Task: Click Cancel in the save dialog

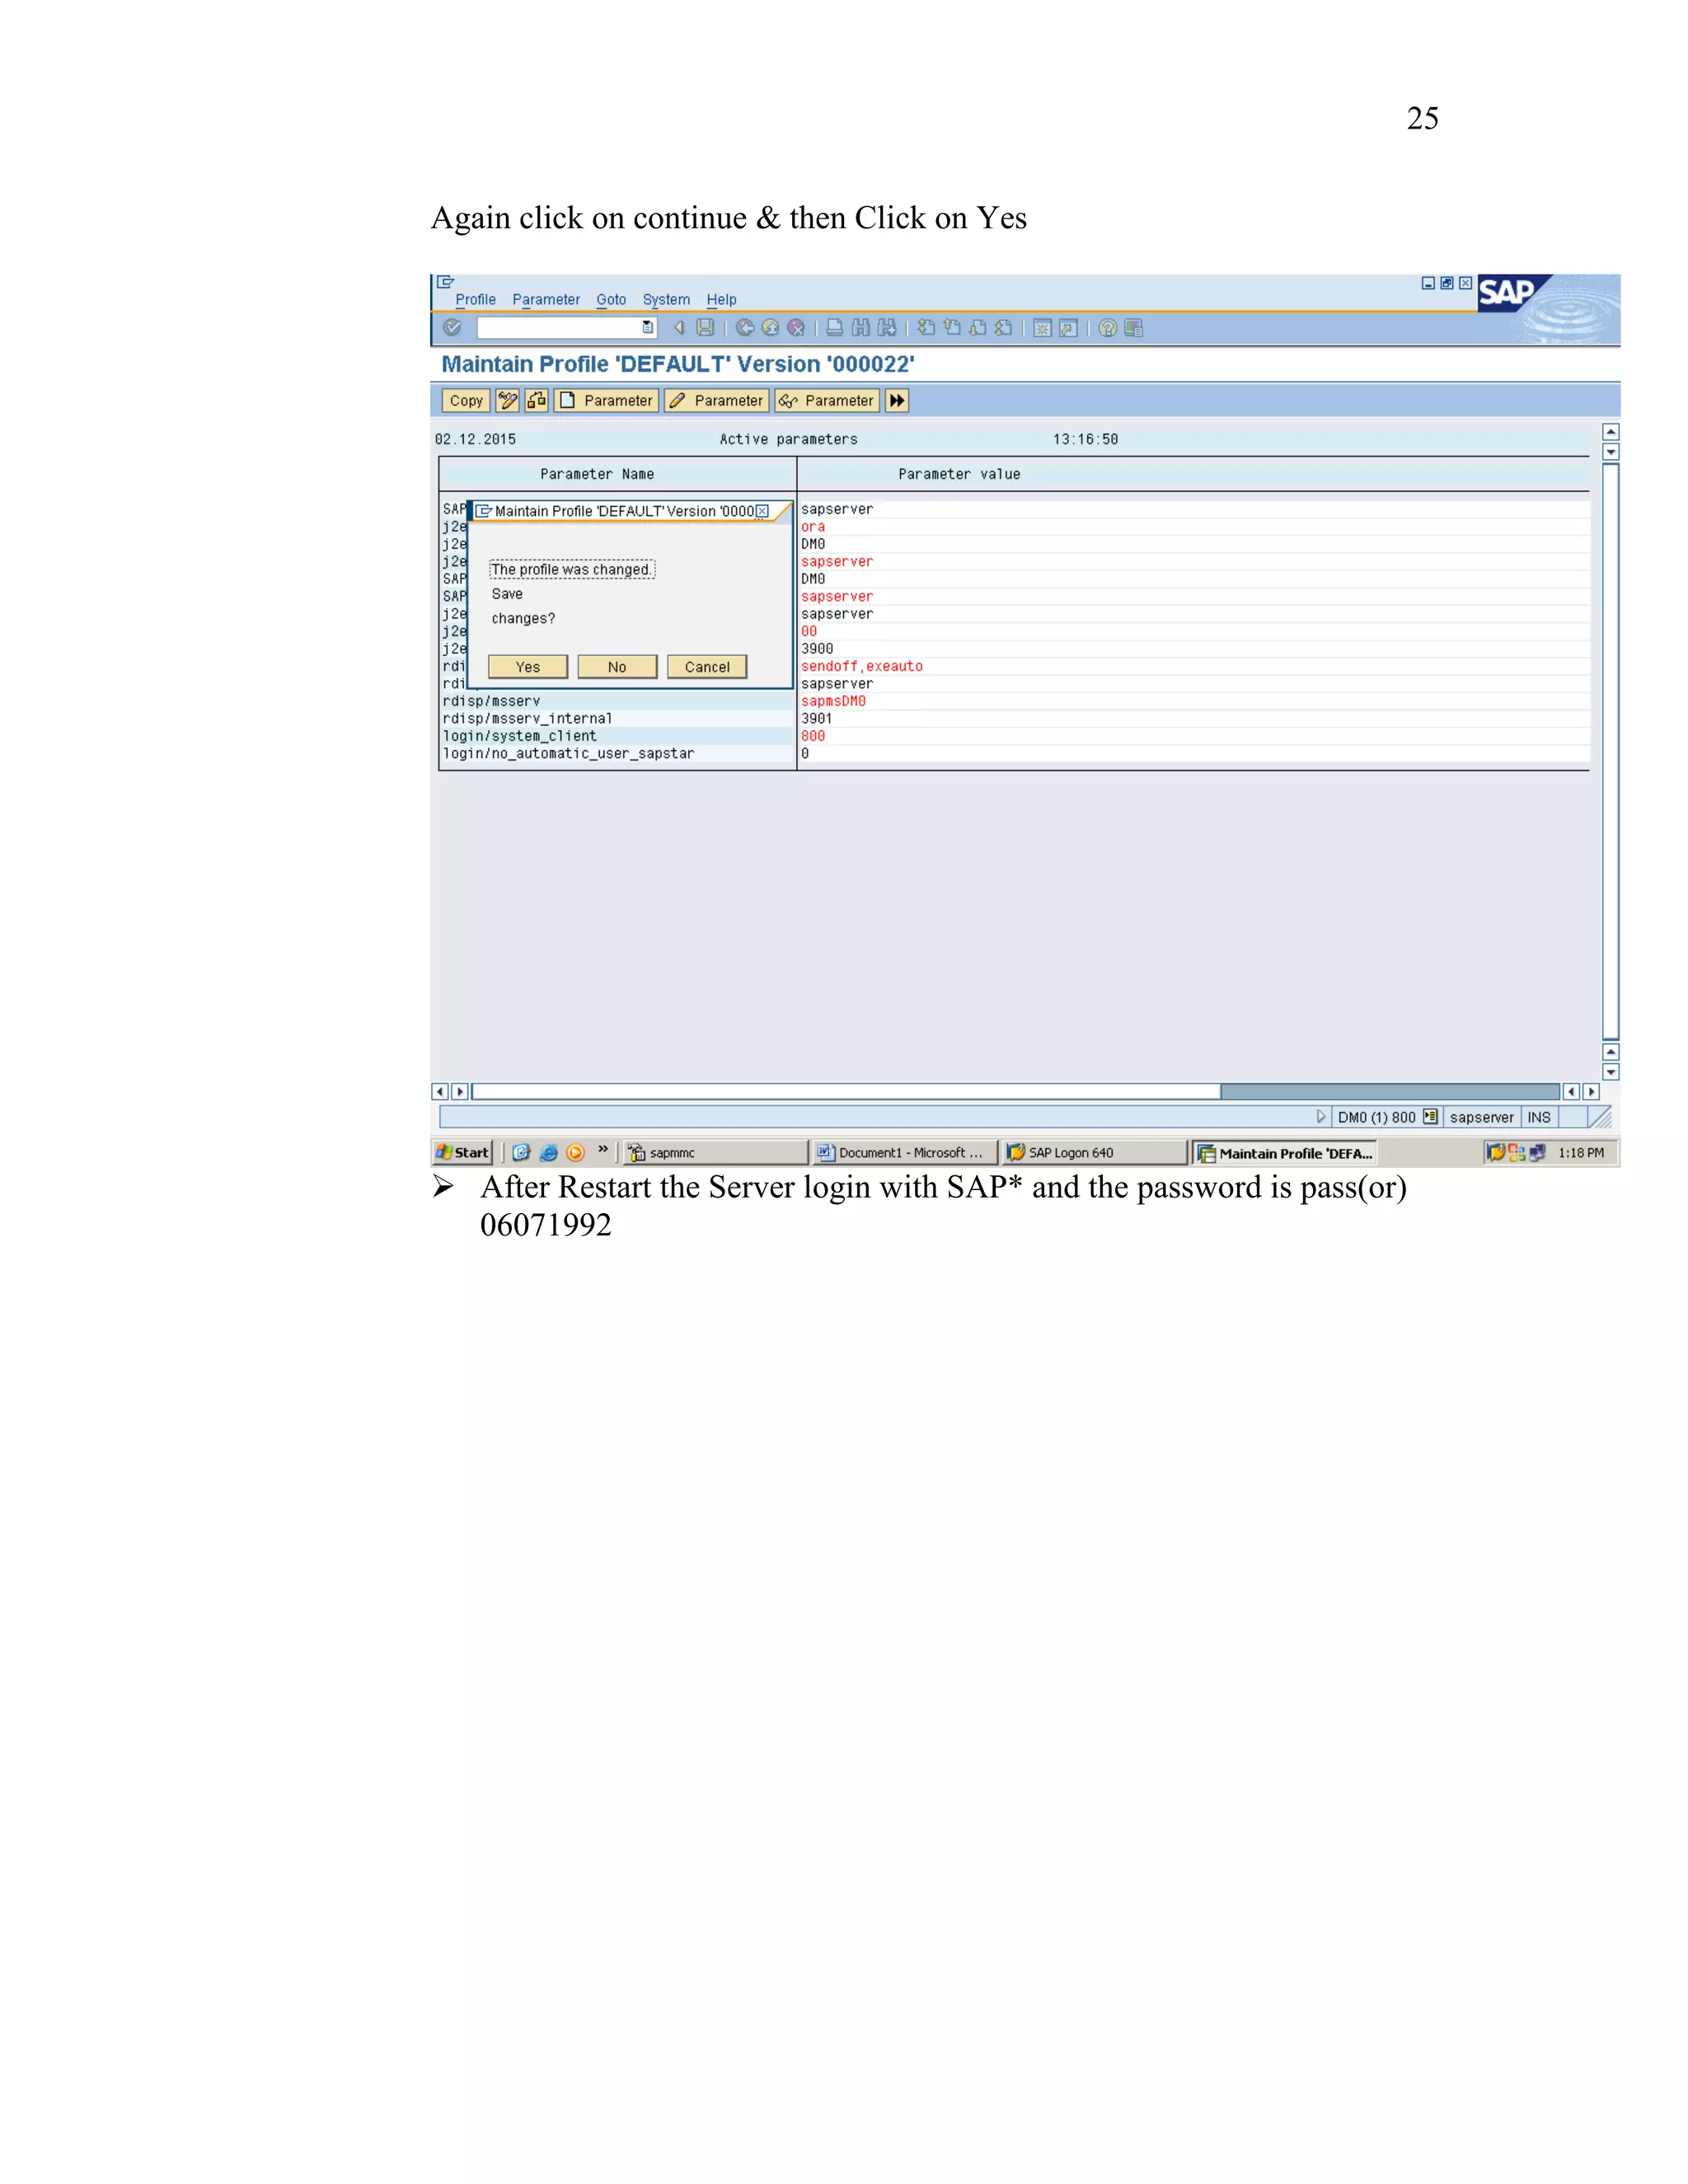Action: coord(707,667)
